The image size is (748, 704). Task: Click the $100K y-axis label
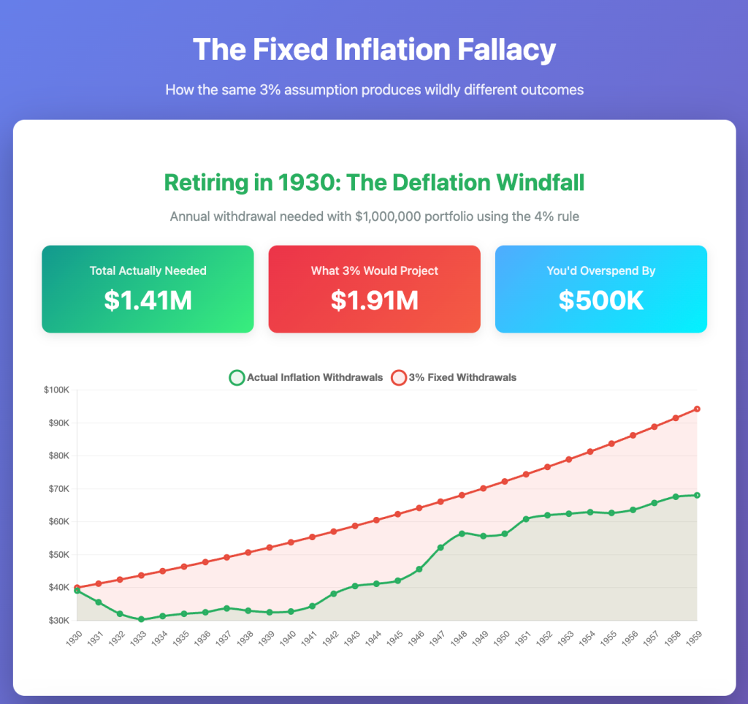click(x=56, y=390)
